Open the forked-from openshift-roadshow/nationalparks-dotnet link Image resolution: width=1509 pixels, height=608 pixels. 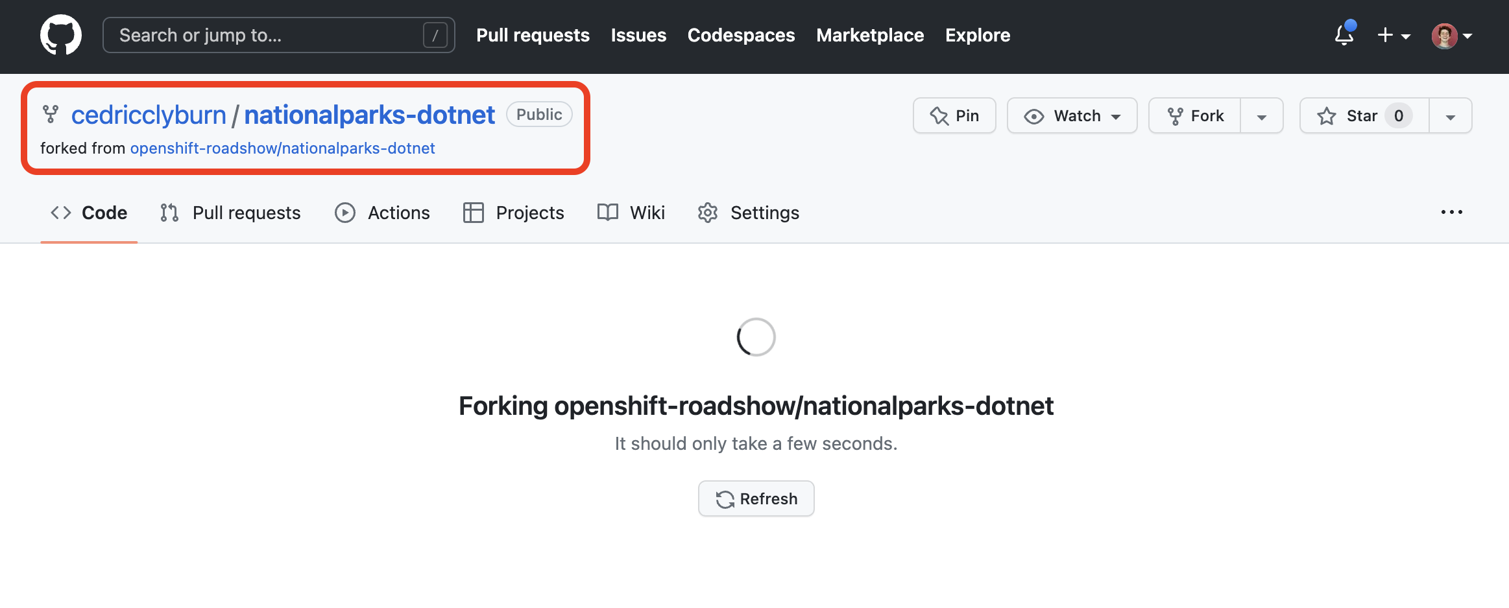pos(282,148)
